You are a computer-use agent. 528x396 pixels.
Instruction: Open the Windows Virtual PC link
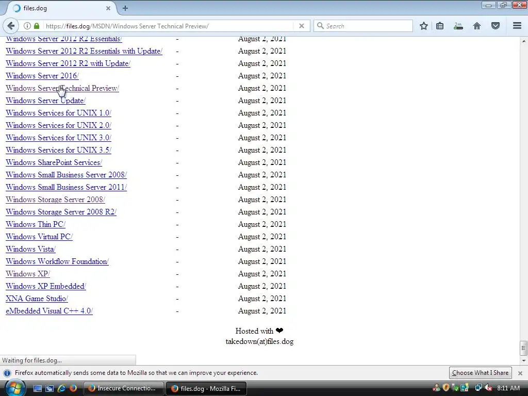[39, 237]
